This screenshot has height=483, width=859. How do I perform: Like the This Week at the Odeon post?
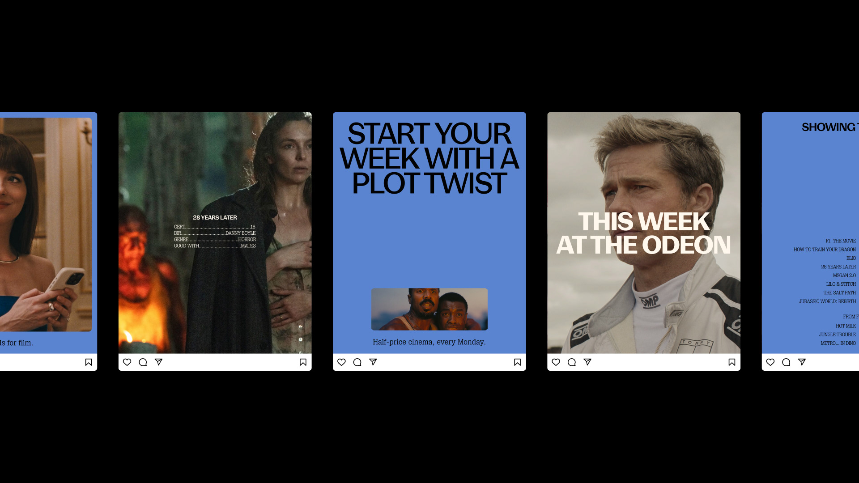[x=556, y=362]
